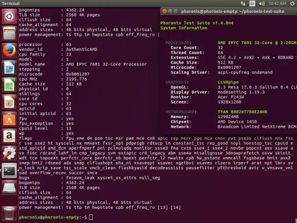297x223 pixels.
Task: Click 'AuthenticAMD' vendor_id value
Action: (x=82, y=49)
